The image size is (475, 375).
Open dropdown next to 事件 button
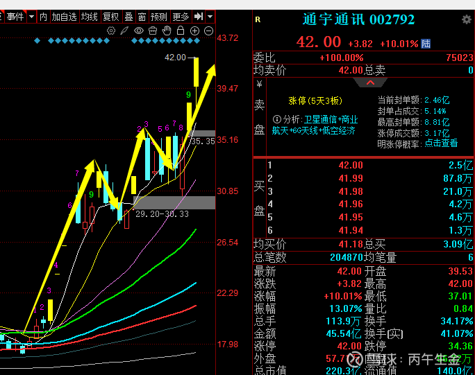pos(31,17)
